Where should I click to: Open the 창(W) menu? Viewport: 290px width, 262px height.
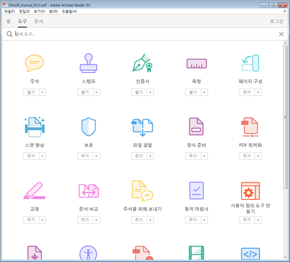53,11
